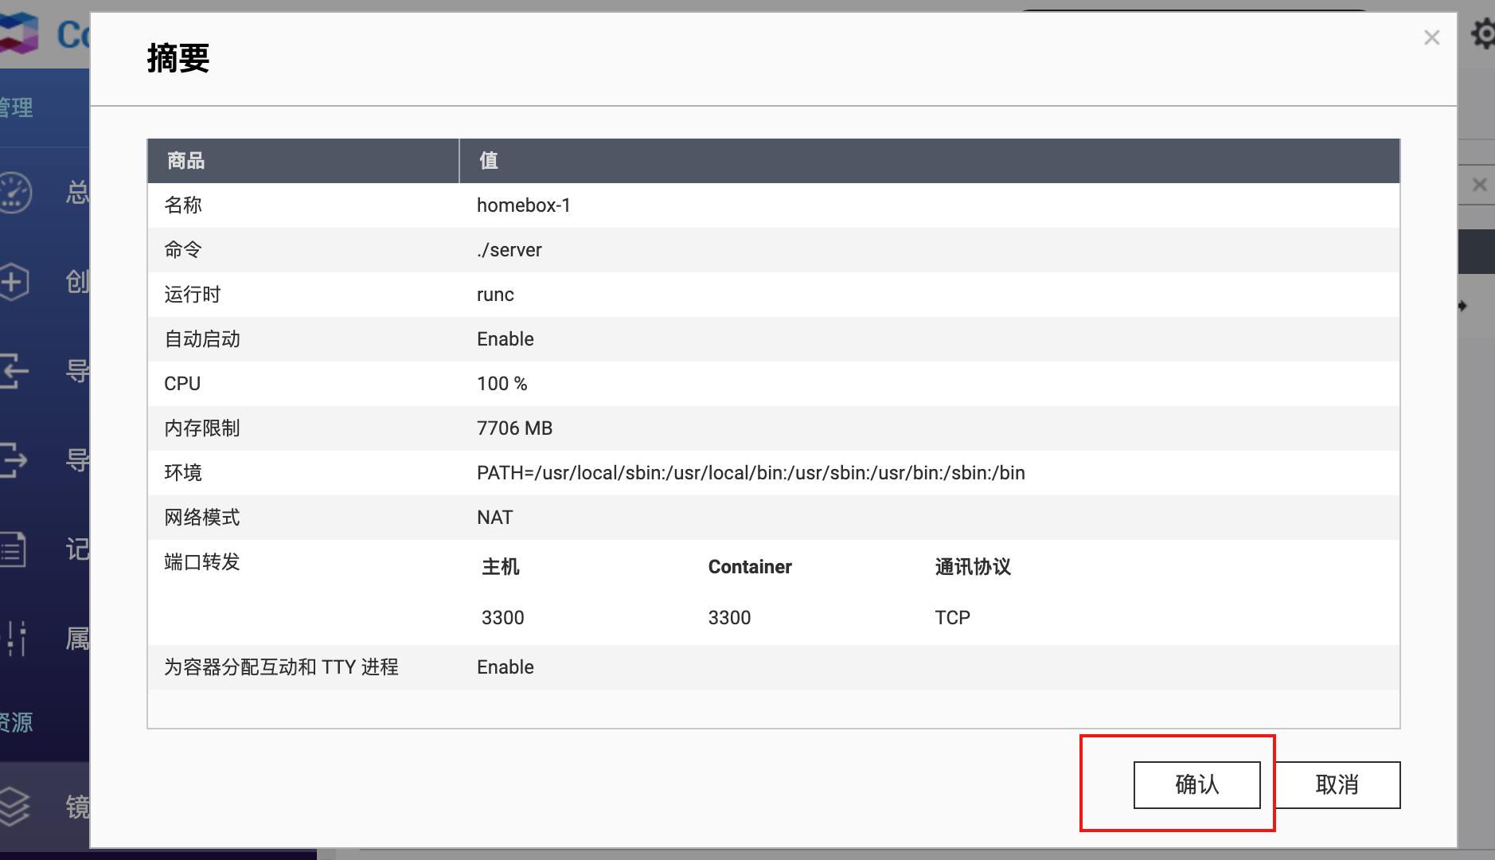
Task: Close the 摘要 summary dialog
Action: 1431,37
